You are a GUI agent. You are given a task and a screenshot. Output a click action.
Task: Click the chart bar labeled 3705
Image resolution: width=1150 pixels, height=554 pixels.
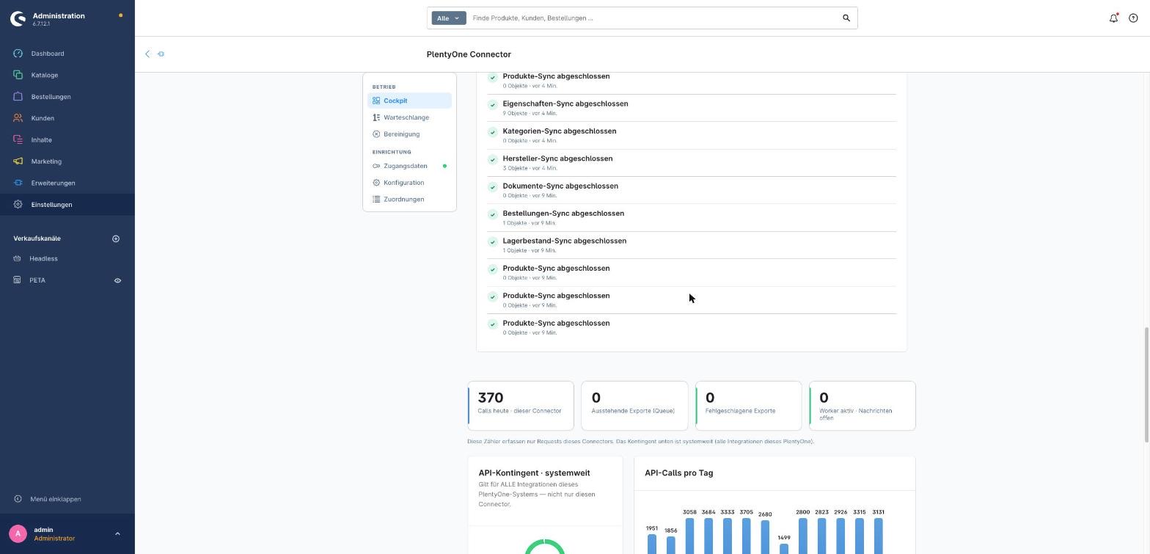click(746, 536)
